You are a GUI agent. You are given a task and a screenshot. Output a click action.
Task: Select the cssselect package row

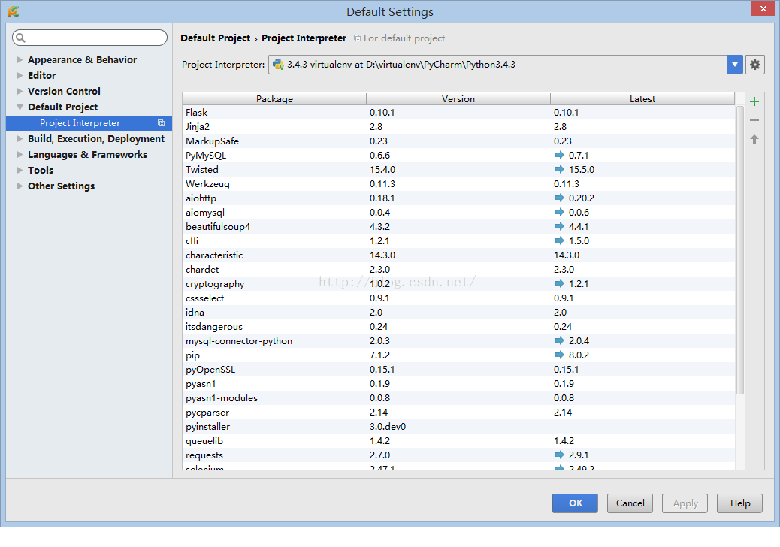pos(458,298)
